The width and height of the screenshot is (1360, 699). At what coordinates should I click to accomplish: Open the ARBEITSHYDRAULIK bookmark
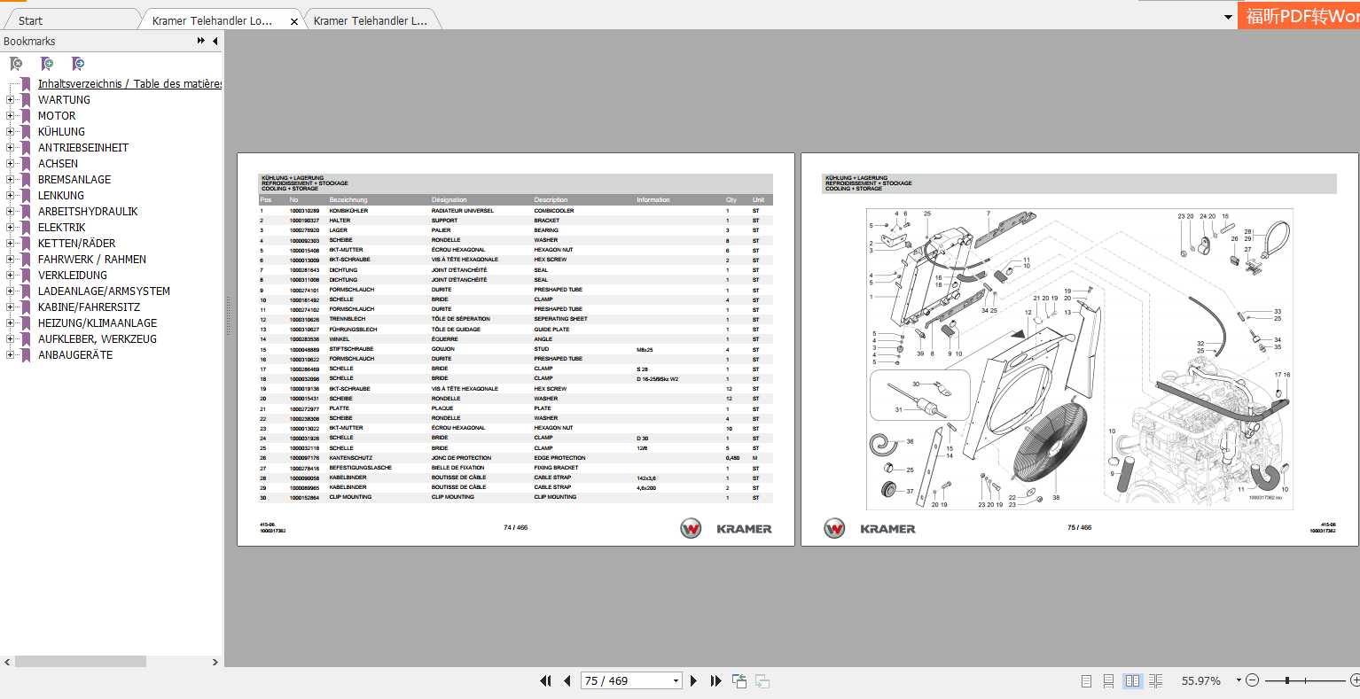tap(88, 212)
